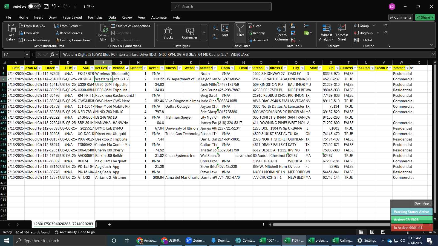Open Recent Sources

click(68, 33)
